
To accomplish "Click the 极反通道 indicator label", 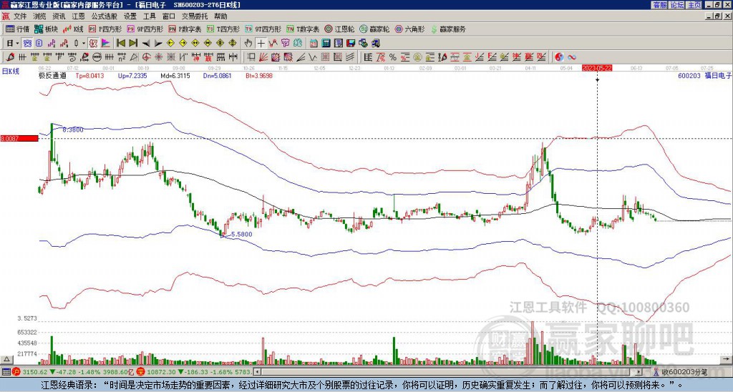I will tap(52, 75).
